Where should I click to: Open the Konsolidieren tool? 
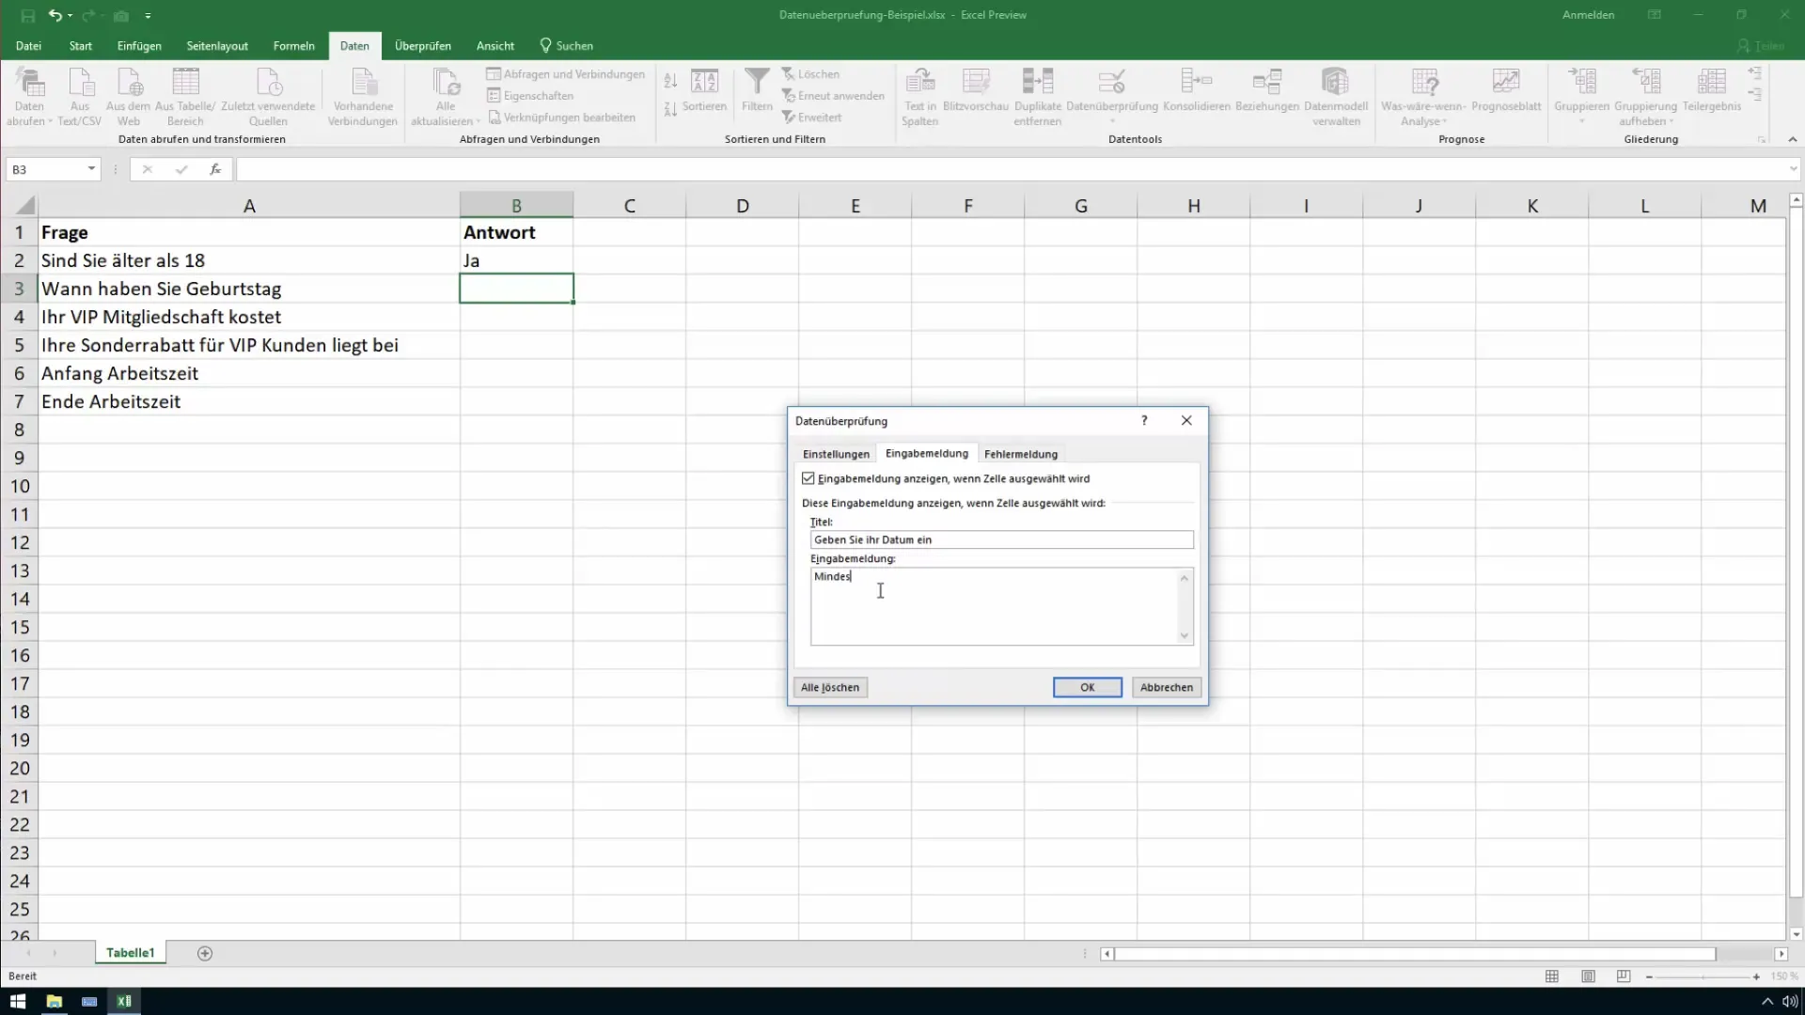(1197, 90)
